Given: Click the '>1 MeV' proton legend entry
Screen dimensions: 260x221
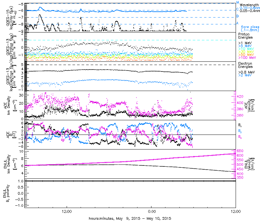Looking at the screenshot, I should (x=245, y=43).
